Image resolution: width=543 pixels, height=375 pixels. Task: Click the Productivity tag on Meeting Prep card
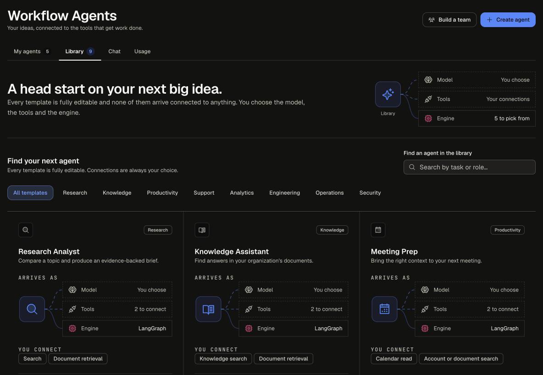[507, 230]
